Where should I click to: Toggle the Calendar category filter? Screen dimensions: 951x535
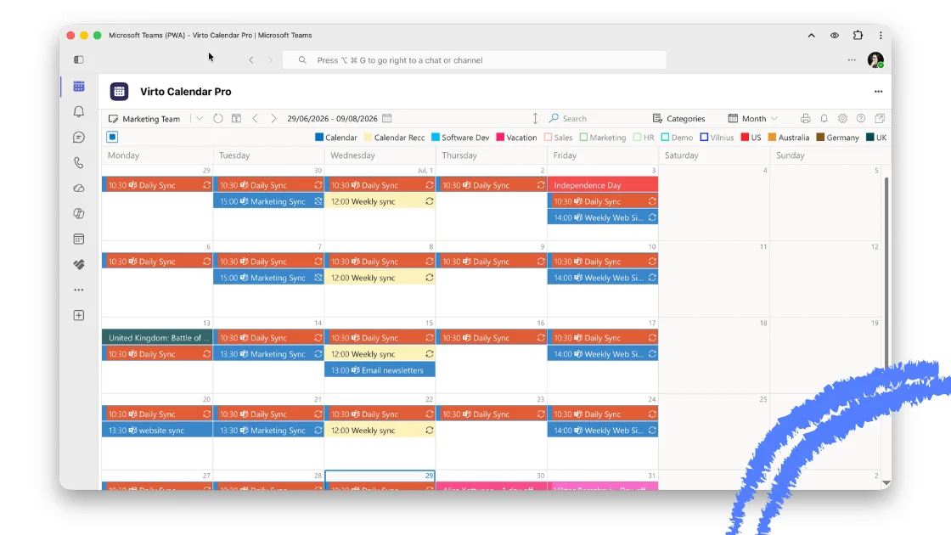[336, 137]
